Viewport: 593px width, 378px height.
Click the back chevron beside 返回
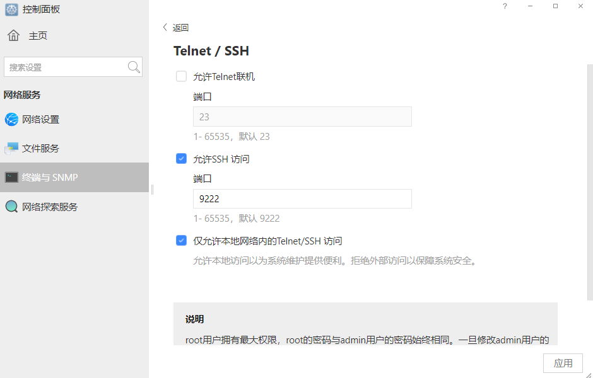166,28
